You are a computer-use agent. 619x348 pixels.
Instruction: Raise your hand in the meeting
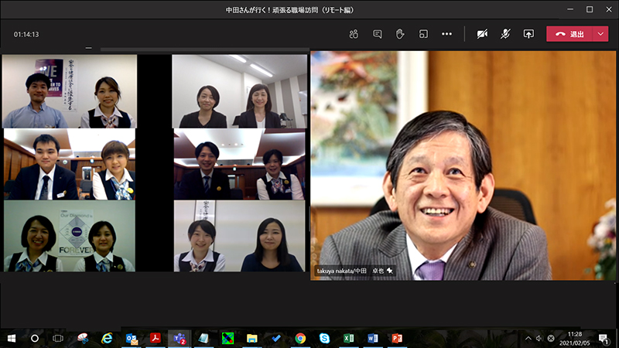(x=400, y=34)
